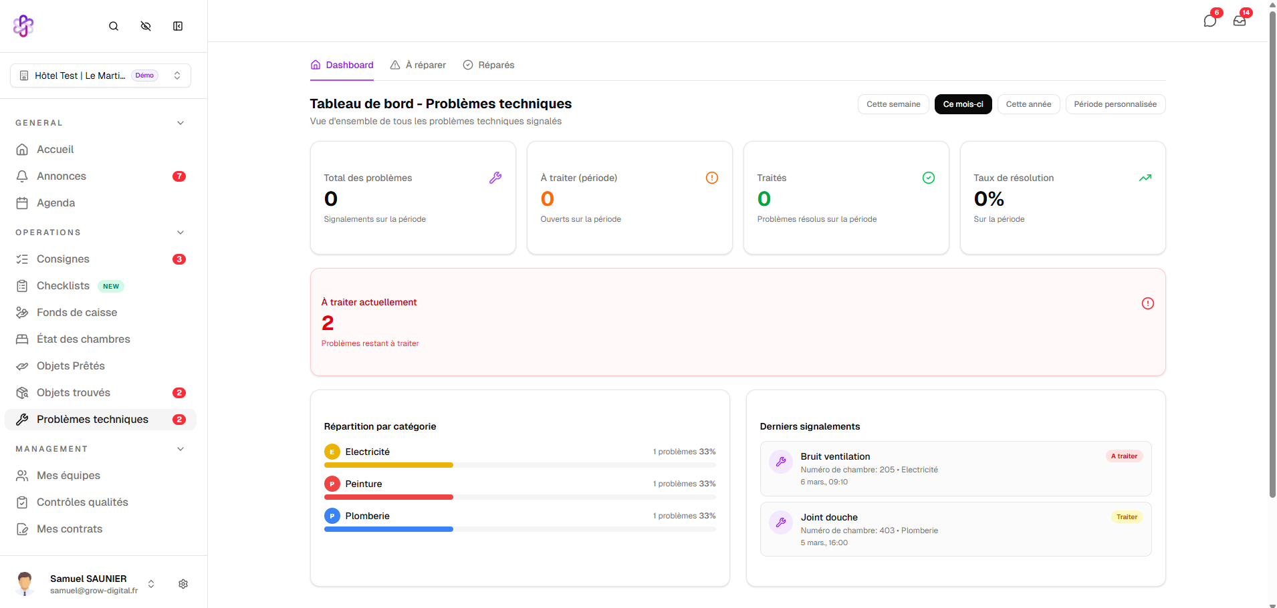Choose Période personnalisée button
Screen dimensions: 1277x608
point(1115,104)
